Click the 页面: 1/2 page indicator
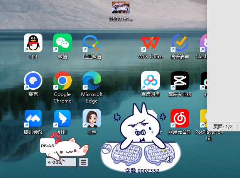 [223, 127]
